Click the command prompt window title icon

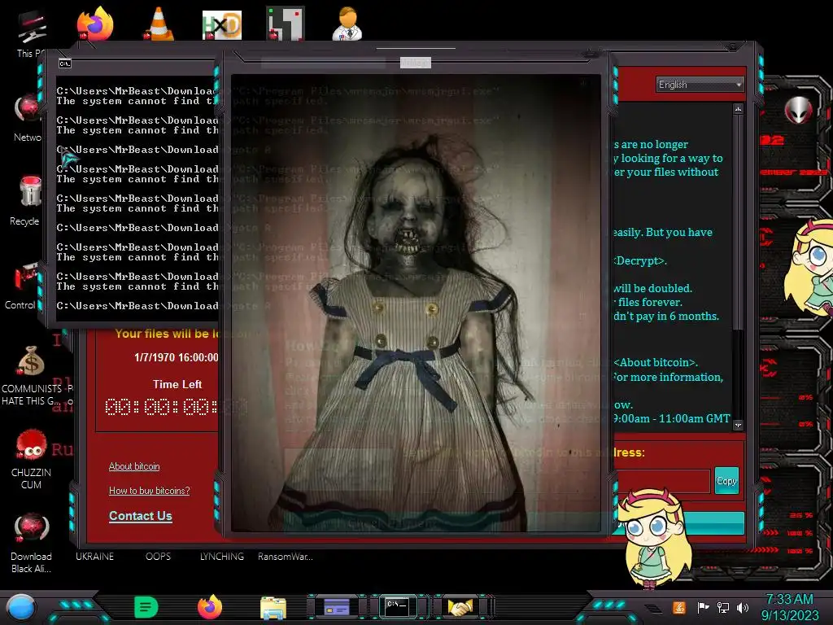tap(65, 63)
